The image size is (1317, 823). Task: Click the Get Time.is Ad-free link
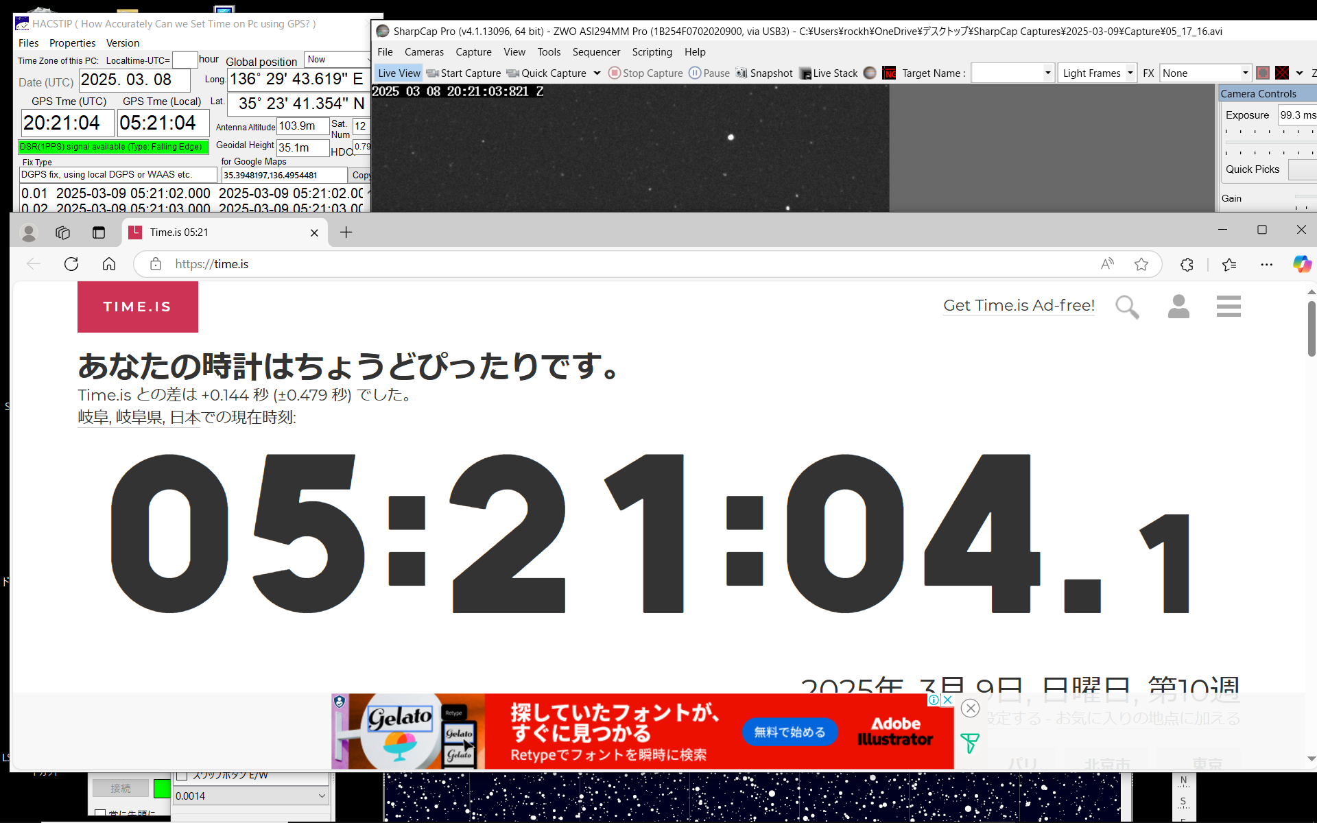tap(1019, 305)
